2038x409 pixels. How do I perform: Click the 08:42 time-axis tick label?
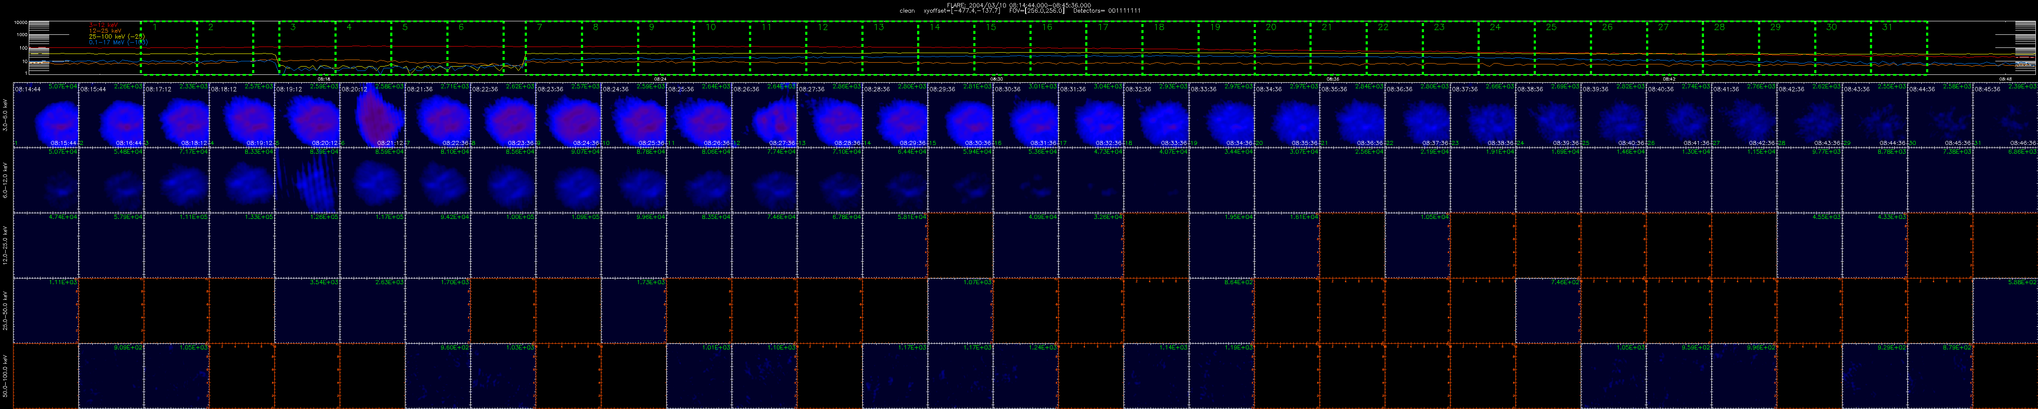tap(1669, 79)
